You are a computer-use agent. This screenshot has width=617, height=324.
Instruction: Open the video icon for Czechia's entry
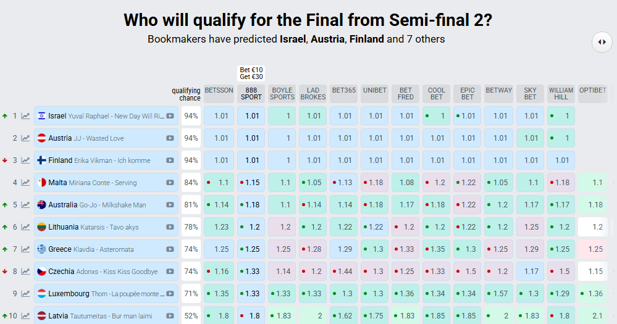(x=170, y=272)
